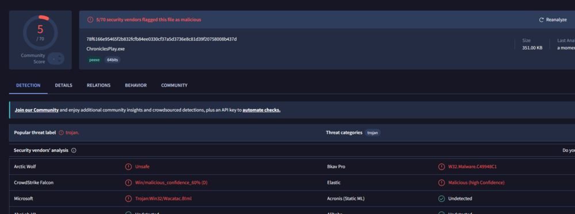Click the Bkav Pro vendor name
The width and height of the screenshot is (575, 214).
click(336, 166)
